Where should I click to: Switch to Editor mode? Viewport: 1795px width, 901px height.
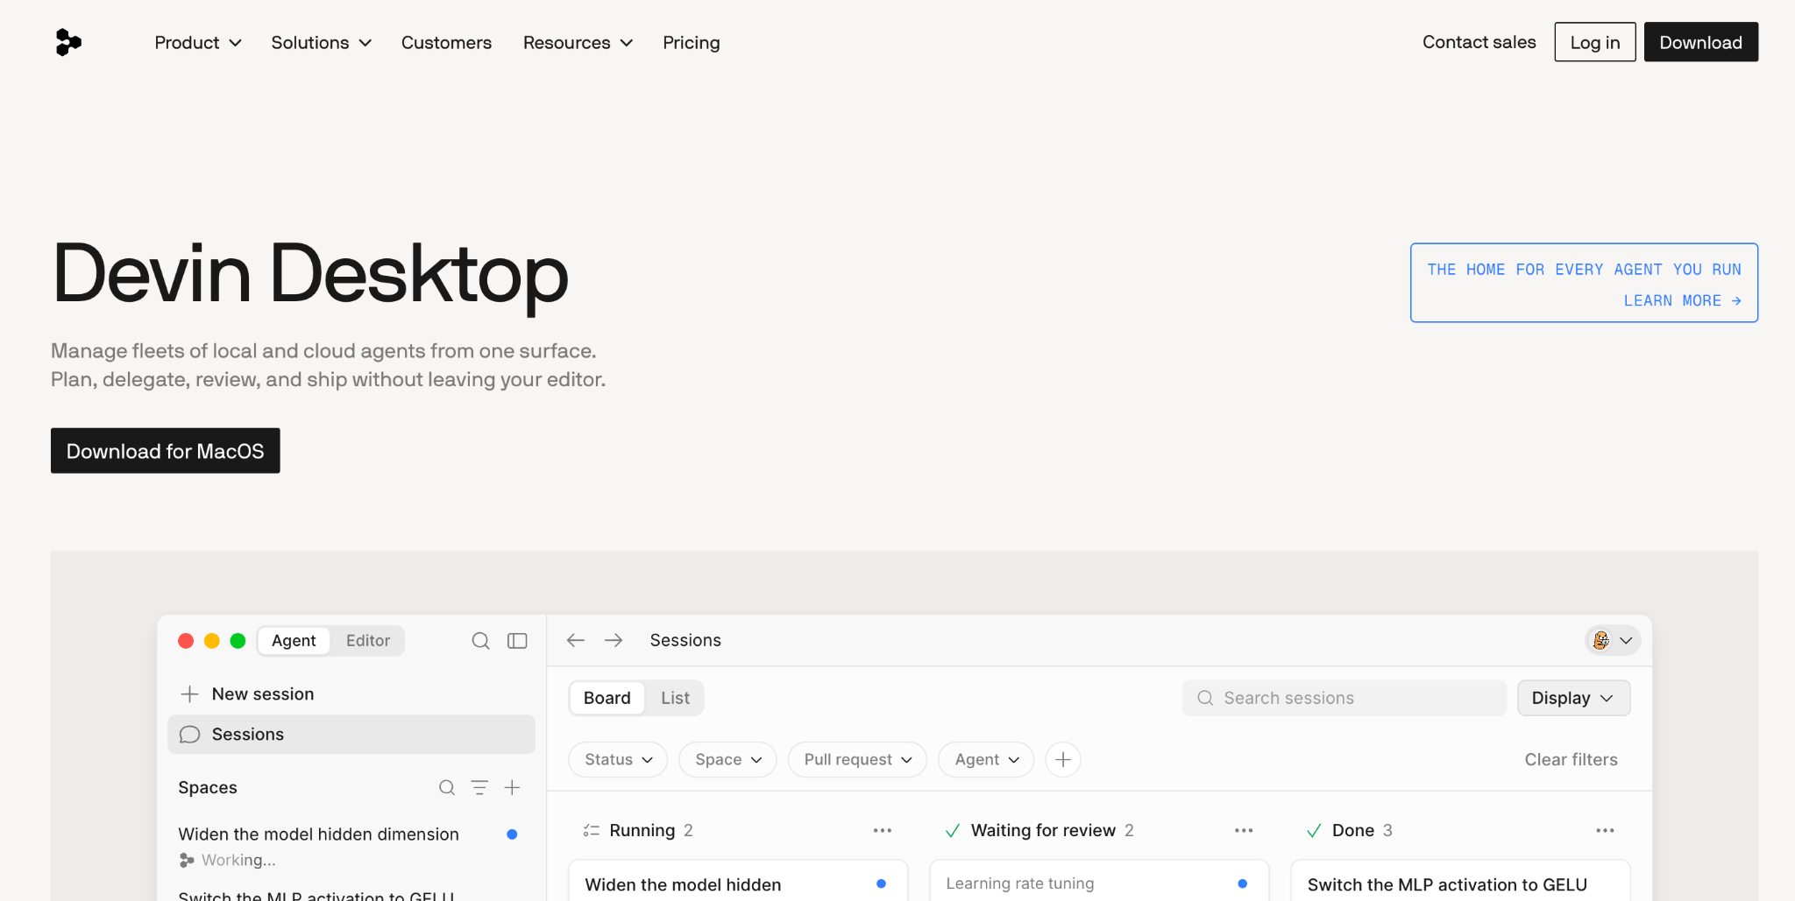point(368,641)
